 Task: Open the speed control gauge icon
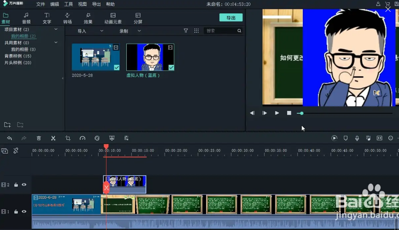[x=82, y=138]
